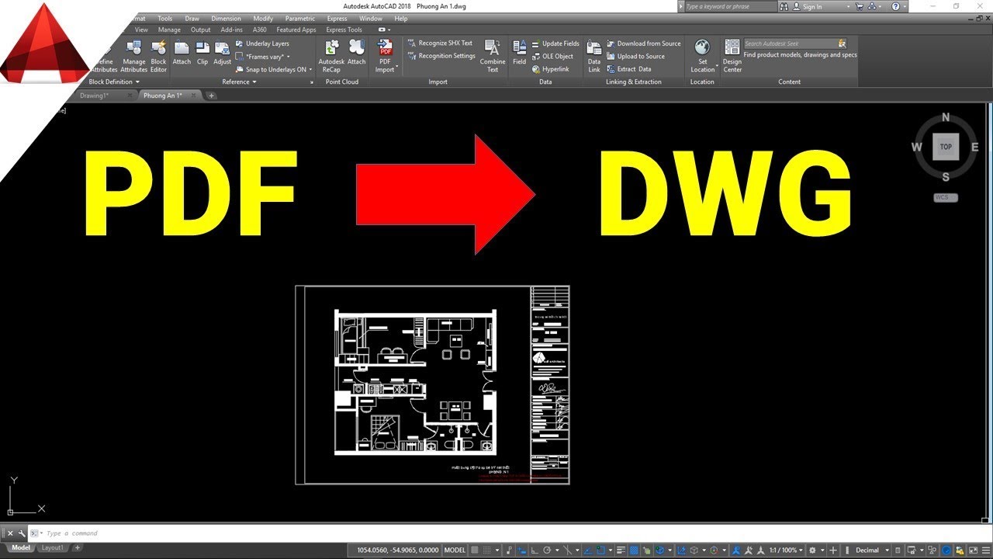993x559 pixels.
Task: Open Recognition Settings
Action: click(441, 56)
